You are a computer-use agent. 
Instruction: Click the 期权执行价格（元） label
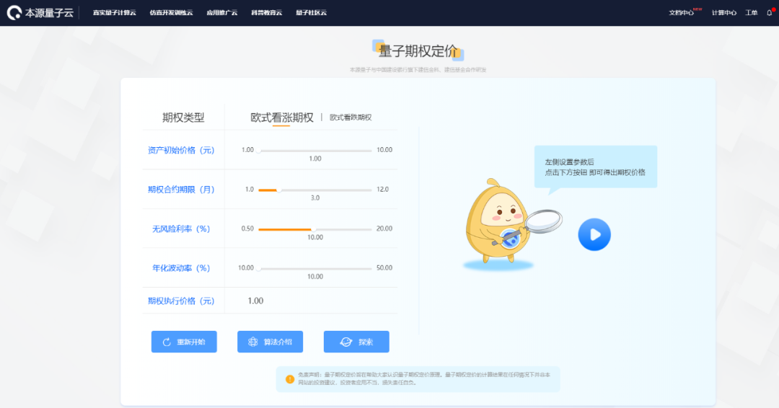point(181,301)
